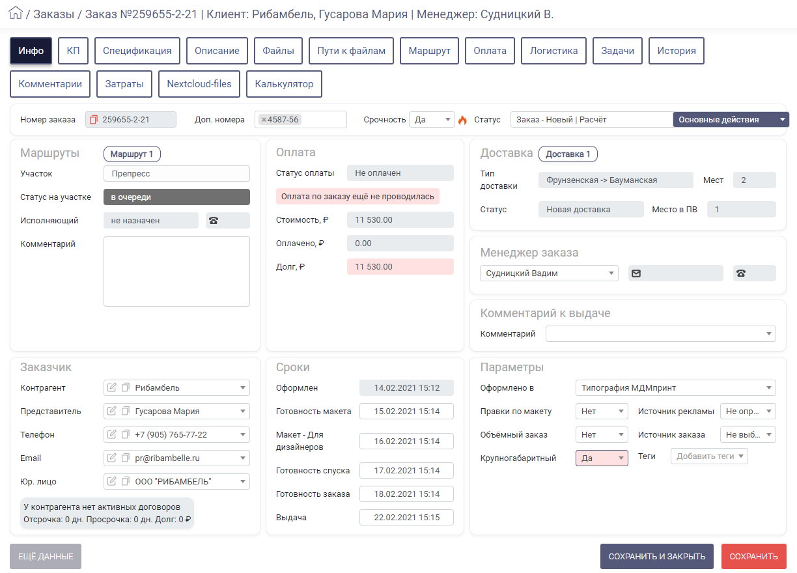797x573 pixels.
Task: Copy Телефон number icon
Action: pos(126,435)
